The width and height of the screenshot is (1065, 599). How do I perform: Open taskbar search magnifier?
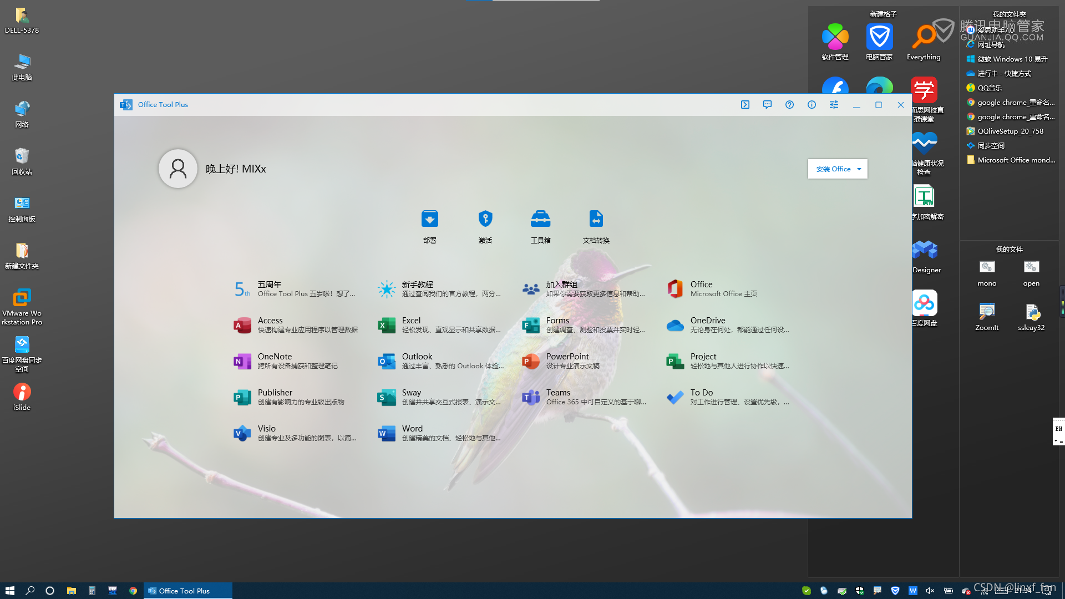coord(30,591)
